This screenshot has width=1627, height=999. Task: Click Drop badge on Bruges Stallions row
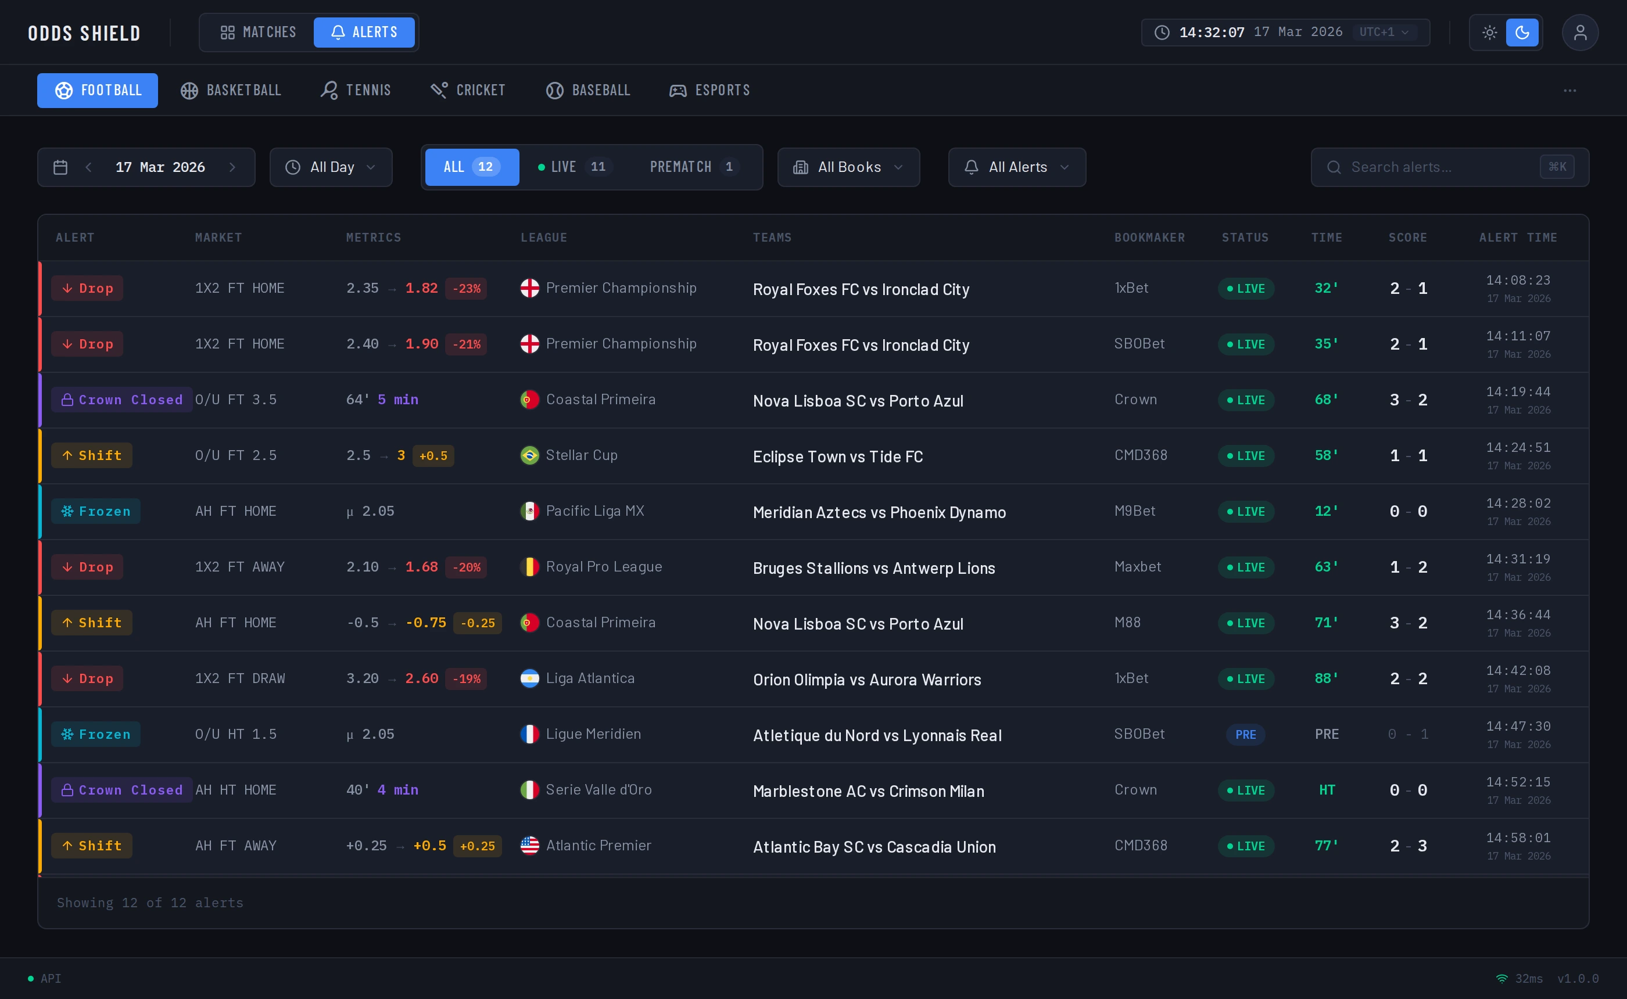point(87,567)
